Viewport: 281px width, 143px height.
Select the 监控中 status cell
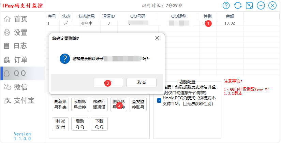tap(86, 23)
